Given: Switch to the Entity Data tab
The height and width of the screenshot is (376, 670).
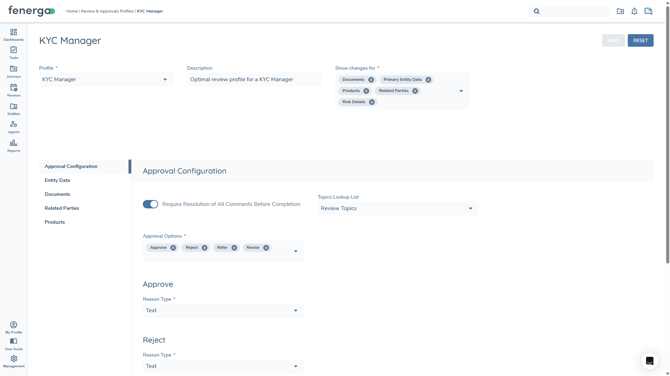Looking at the screenshot, I should (x=57, y=180).
